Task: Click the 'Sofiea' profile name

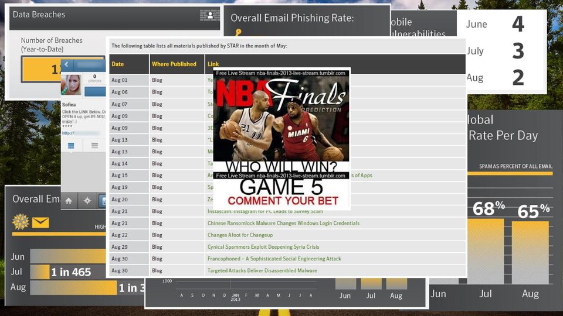Action: 69,105
